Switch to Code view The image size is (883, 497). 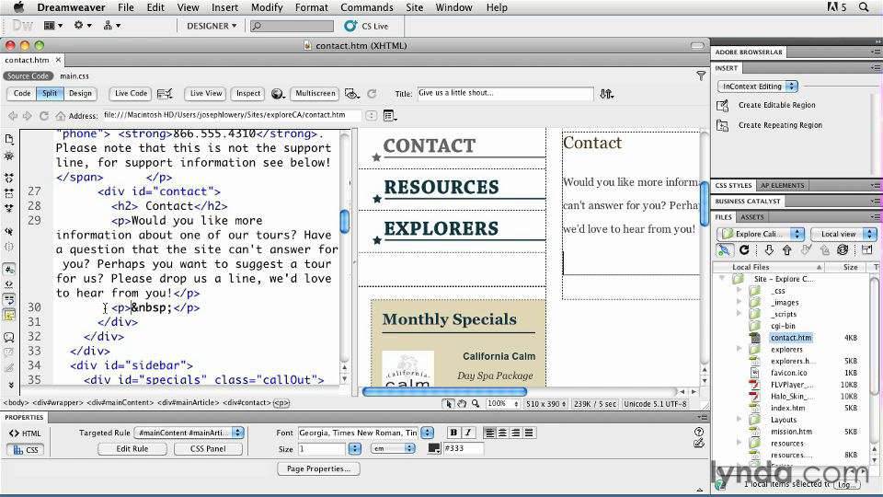coord(22,94)
